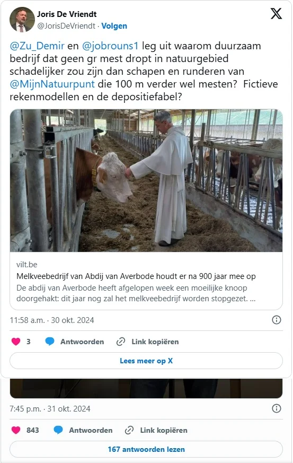Screen dimensions: 293x463
Task: Open Joris De Vriendt's profile avatar
Action: (x=22, y=20)
